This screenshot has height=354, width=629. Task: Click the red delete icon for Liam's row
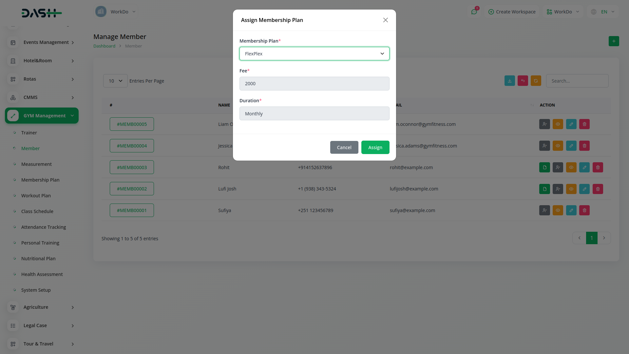[x=584, y=124]
